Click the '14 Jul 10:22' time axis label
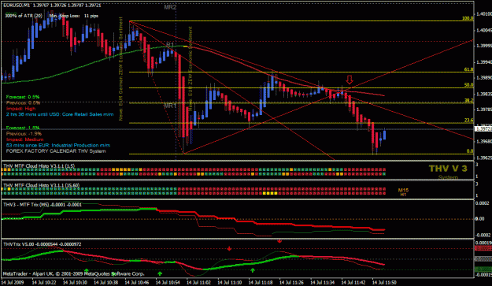This screenshot has width=492, height=286. click(44, 282)
